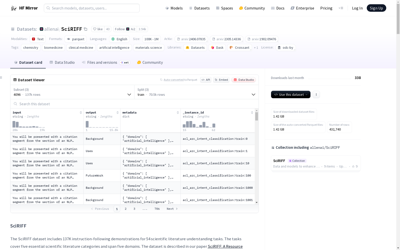Go to Models in the top navigation
Screen dimensions: 400x250
point(174,8)
